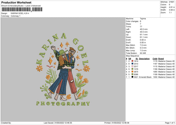Click the 'Stops:' label

click(x=128, y=24)
